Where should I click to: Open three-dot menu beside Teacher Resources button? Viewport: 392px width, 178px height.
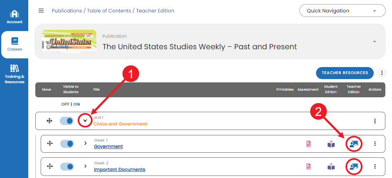click(382, 73)
